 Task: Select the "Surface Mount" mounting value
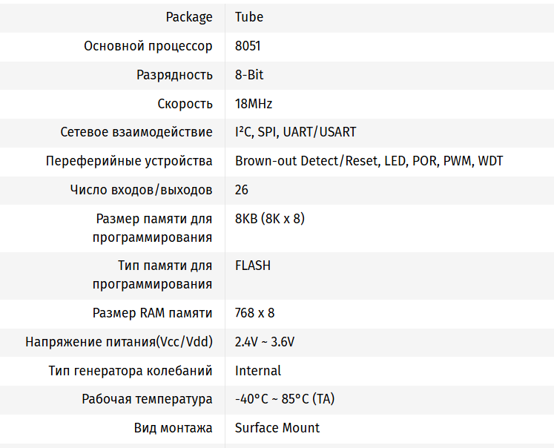277,428
